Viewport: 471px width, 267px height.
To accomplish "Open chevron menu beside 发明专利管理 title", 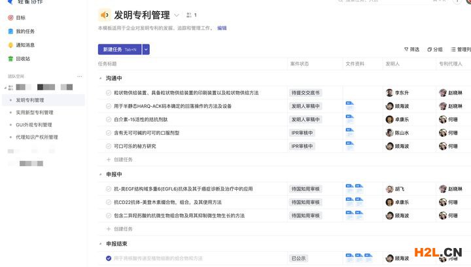I will [177, 15].
